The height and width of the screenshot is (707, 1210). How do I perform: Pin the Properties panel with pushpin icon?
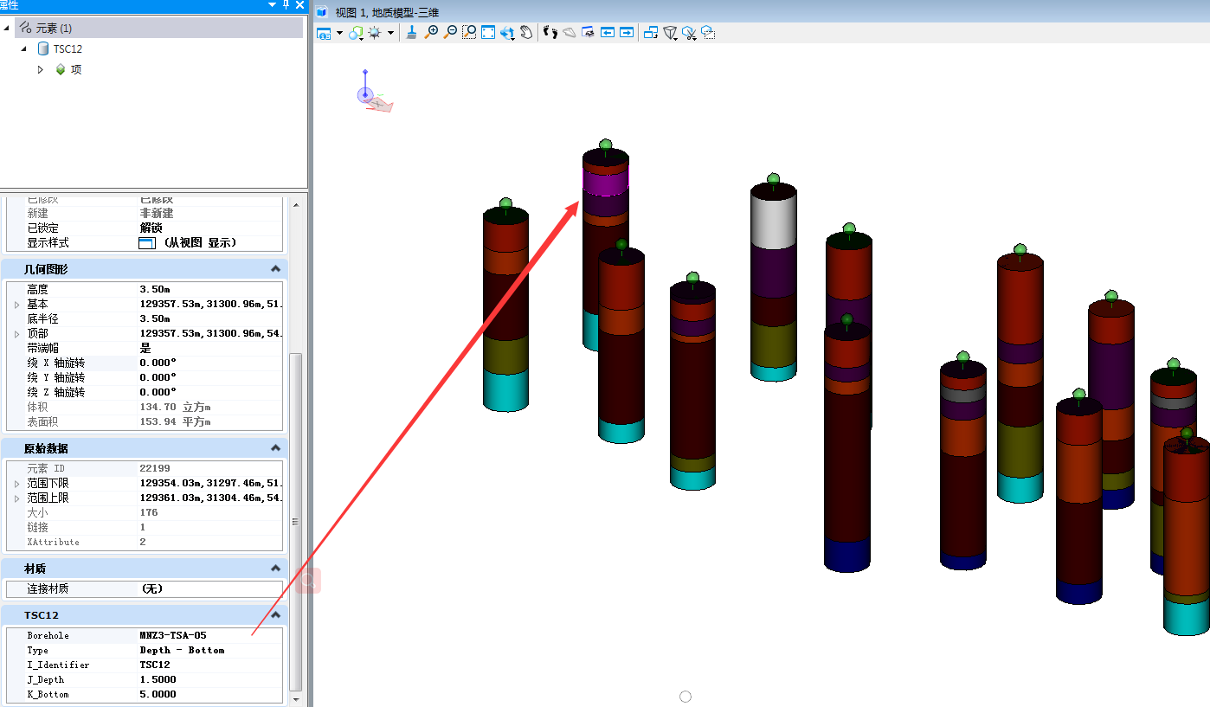pos(286,5)
